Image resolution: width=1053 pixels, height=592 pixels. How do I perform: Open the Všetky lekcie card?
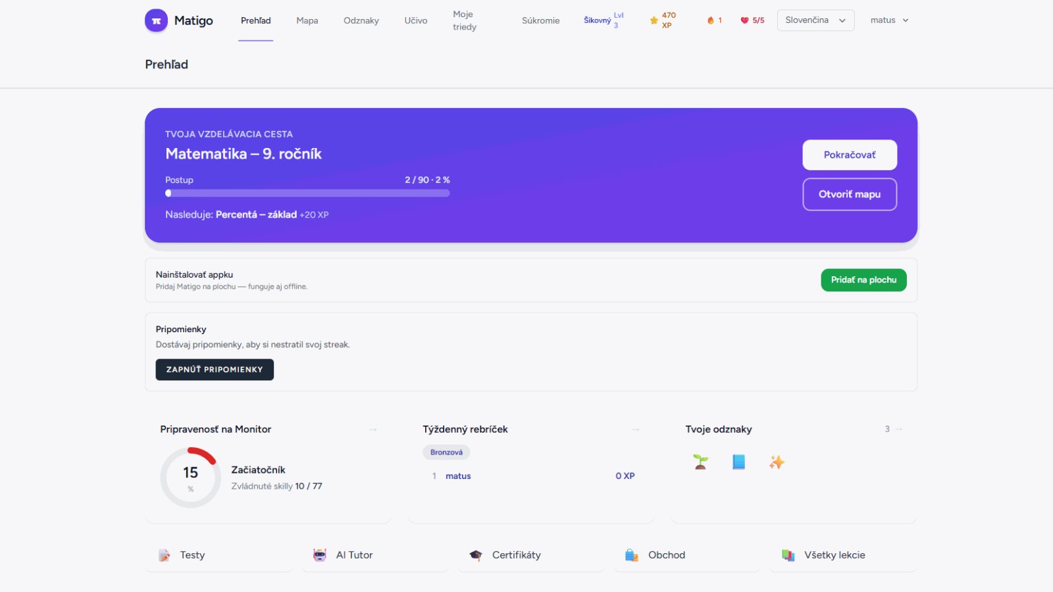pos(843,555)
